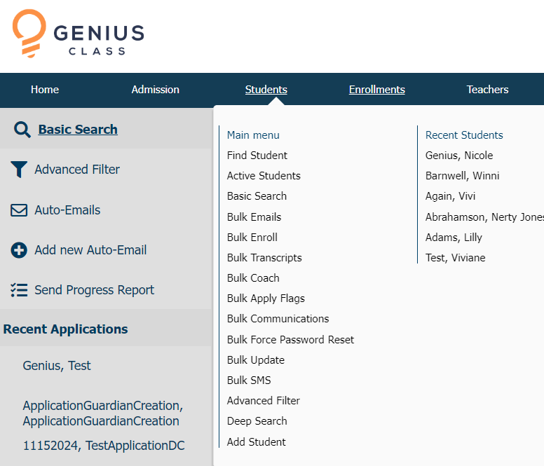The height and width of the screenshot is (466, 544).
Task: Open the Home tab in navigation bar
Action: (45, 90)
